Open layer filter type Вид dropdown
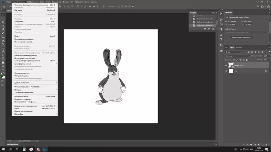 (x=233, y=52)
